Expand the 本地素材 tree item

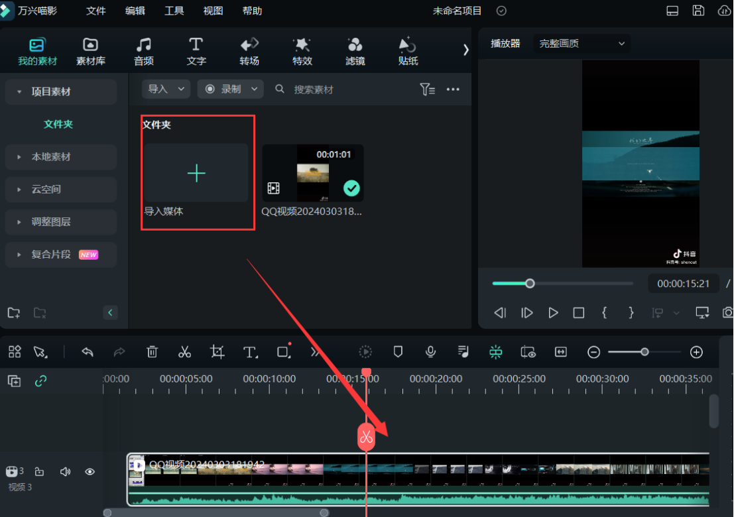click(x=51, y=157)
